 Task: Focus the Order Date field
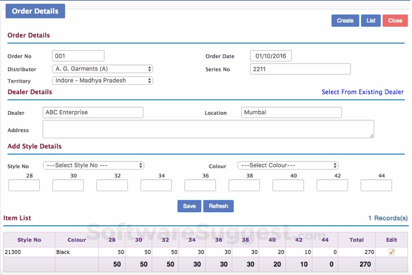[x=271, y=56]
